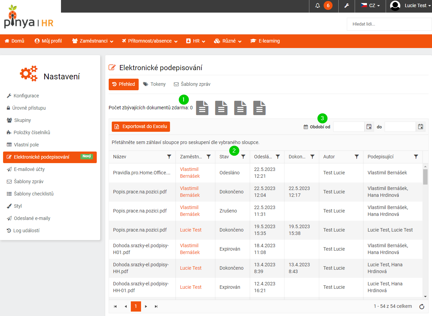This screenshot has width=432, height=316.
Task: Open the CZ language dropdown
Action: pos(370,5)
